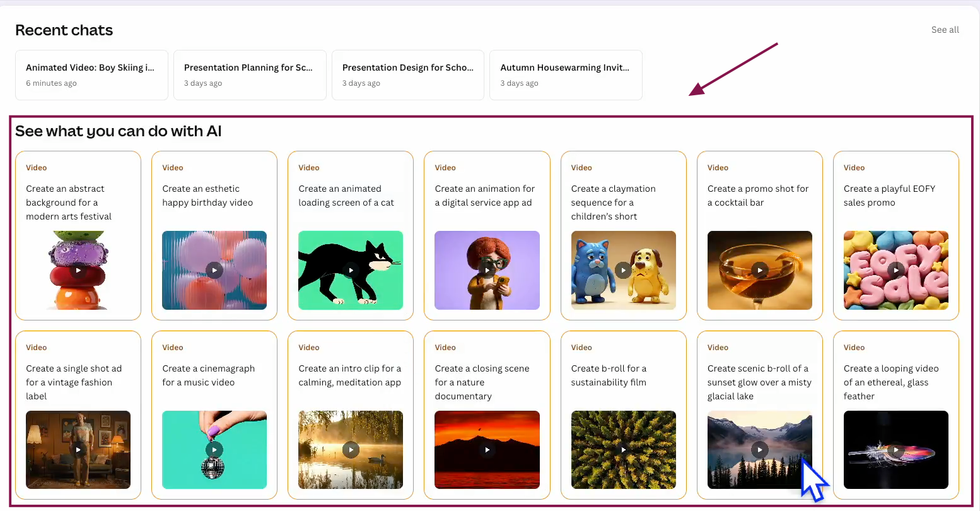This screenshot has height=511, width=980.
Task: Play the misty glacial lake b-roll video
Action: pyautogui.click(x=760, y=450)
